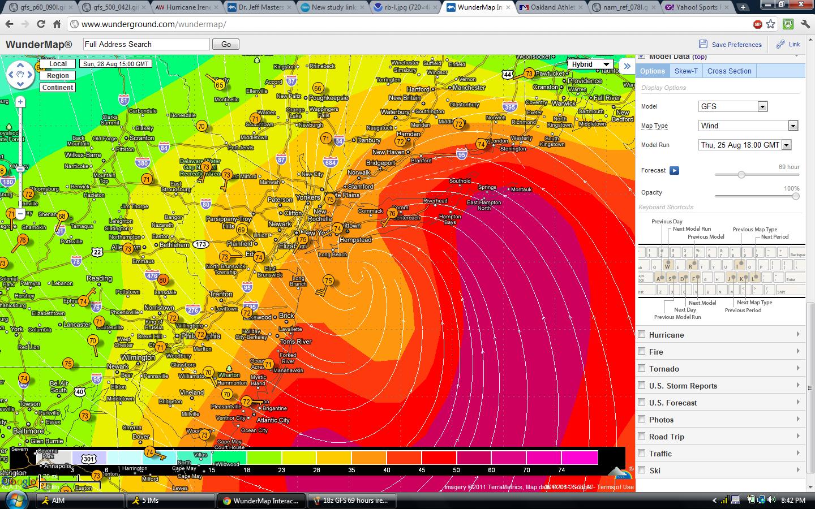
Task: Switch to the Cross Section tab
Action: coord(729,71)
